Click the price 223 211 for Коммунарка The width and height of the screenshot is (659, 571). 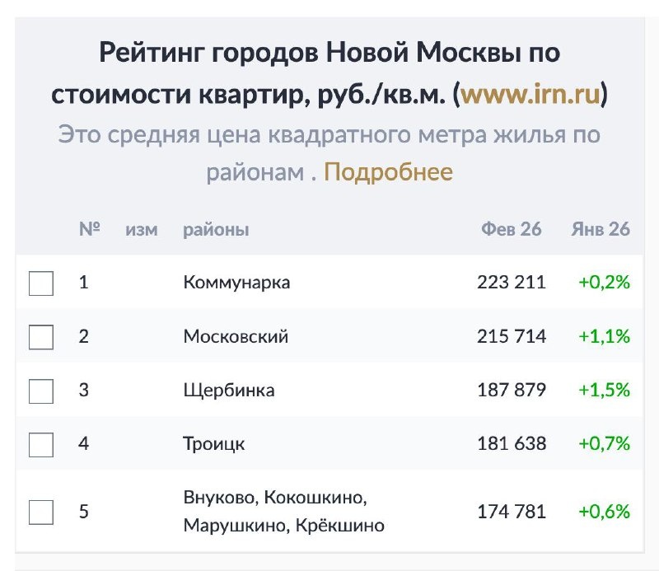click(x=512, y=281)
